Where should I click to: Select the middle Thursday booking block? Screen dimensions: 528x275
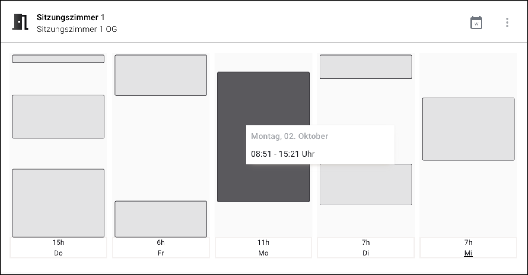pos(58,117)
